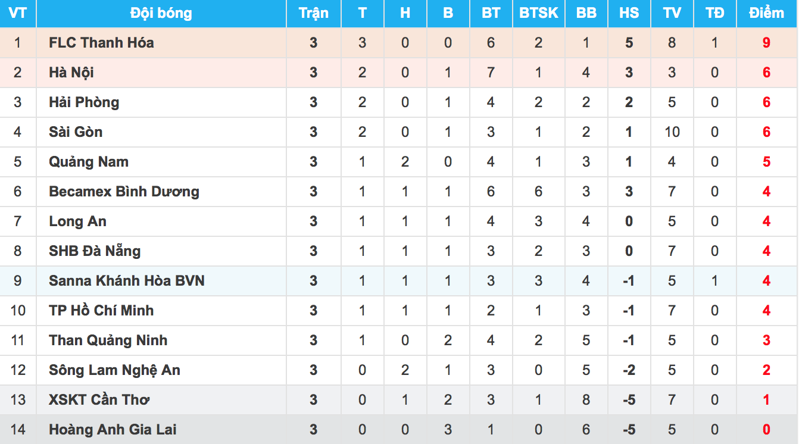Click the FLC Thanh Hóa team name

point(101,43)
